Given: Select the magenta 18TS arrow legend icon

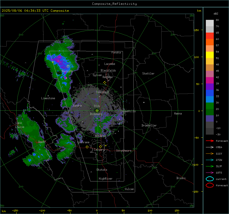Looking at the screenshot, I should [x=210, y=173].
